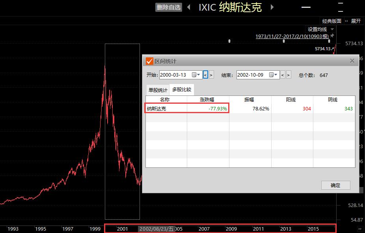365x233 pixels.
Task: Switch to 经典版面 layout
Action: [331, 21]
